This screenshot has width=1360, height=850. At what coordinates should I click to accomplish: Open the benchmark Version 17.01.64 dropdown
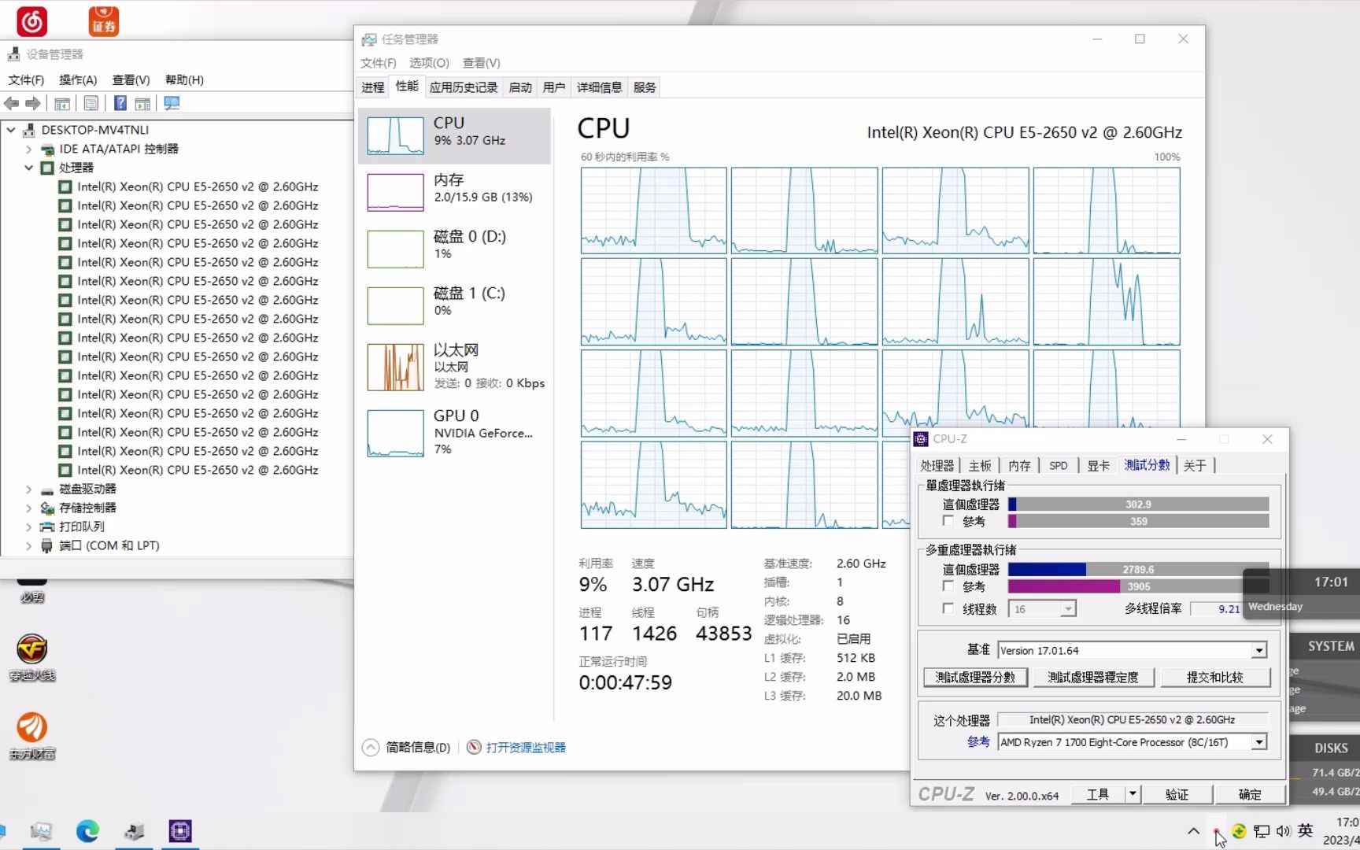[1259, 650]
